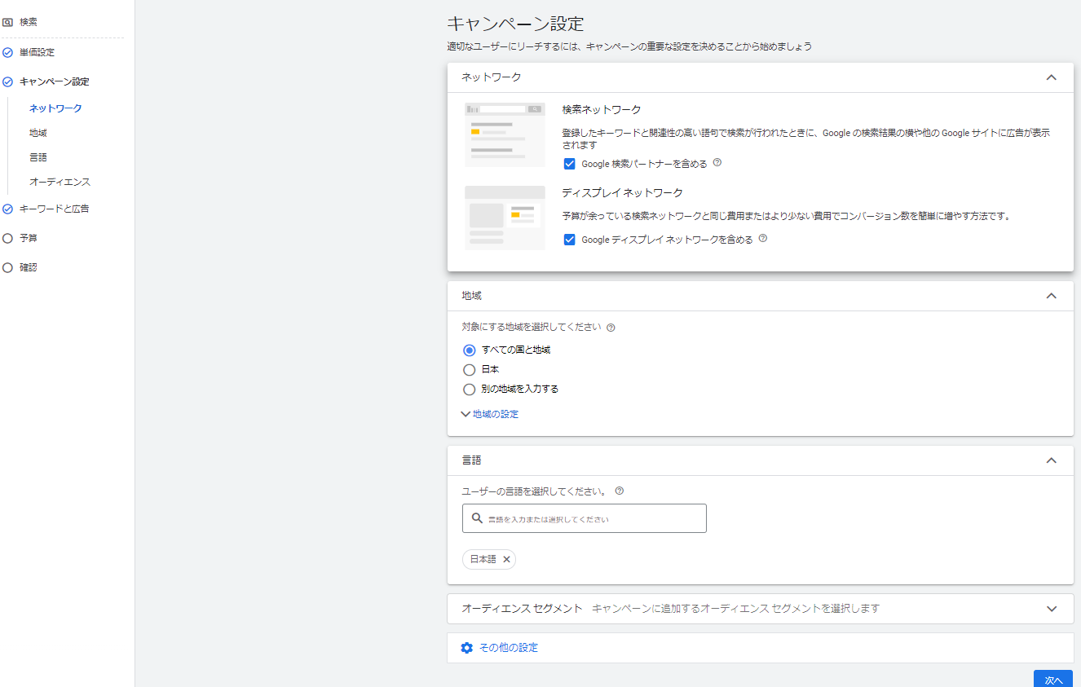Collapse the ネットワーク section
Viewport: 1081px width, 687px height.
(x=1051, y=77)
